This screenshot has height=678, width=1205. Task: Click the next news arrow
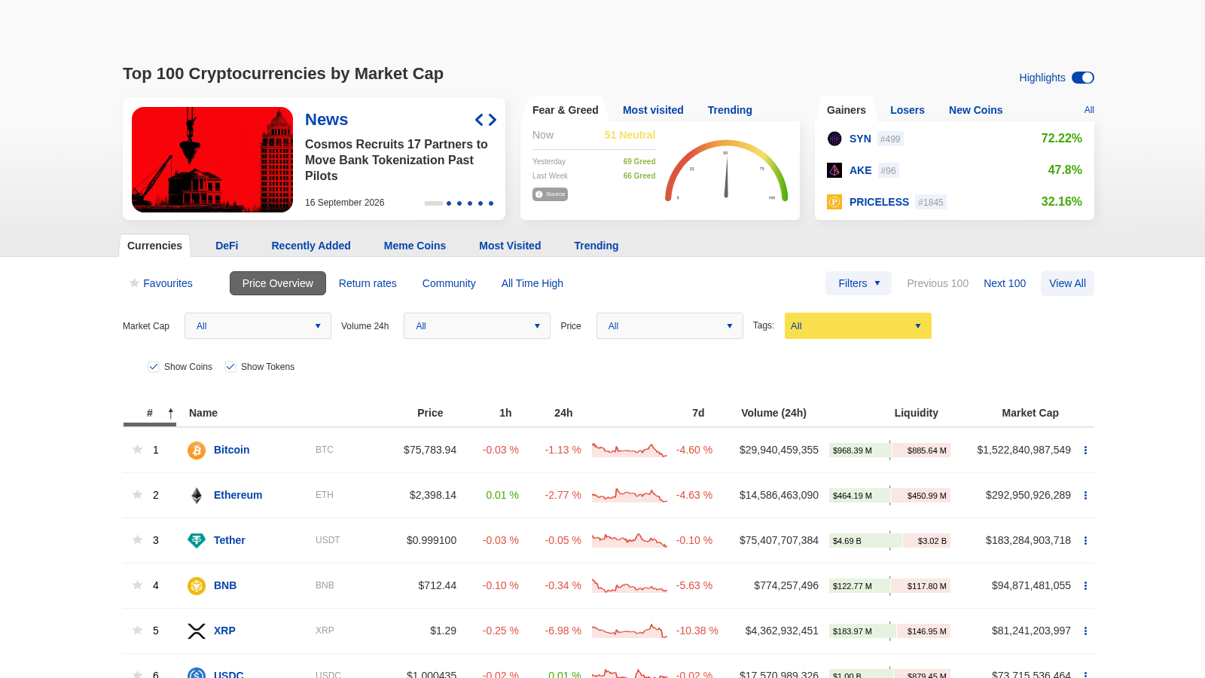tap(492, 120)
